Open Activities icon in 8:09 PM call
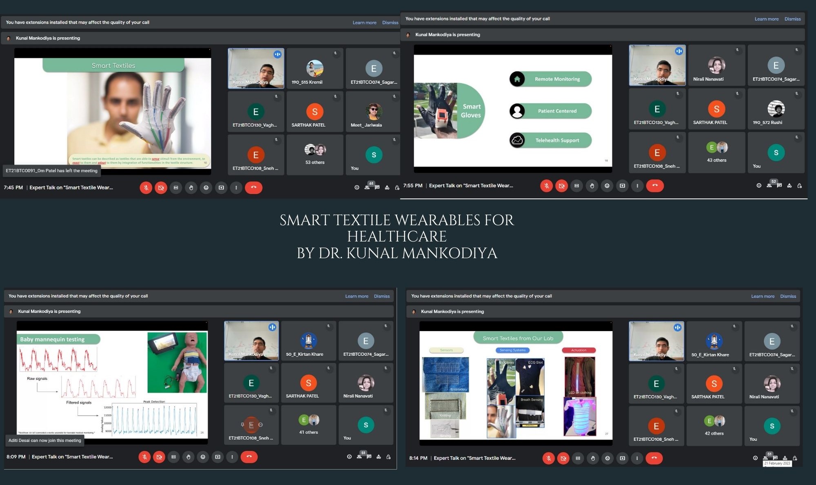 379,457
